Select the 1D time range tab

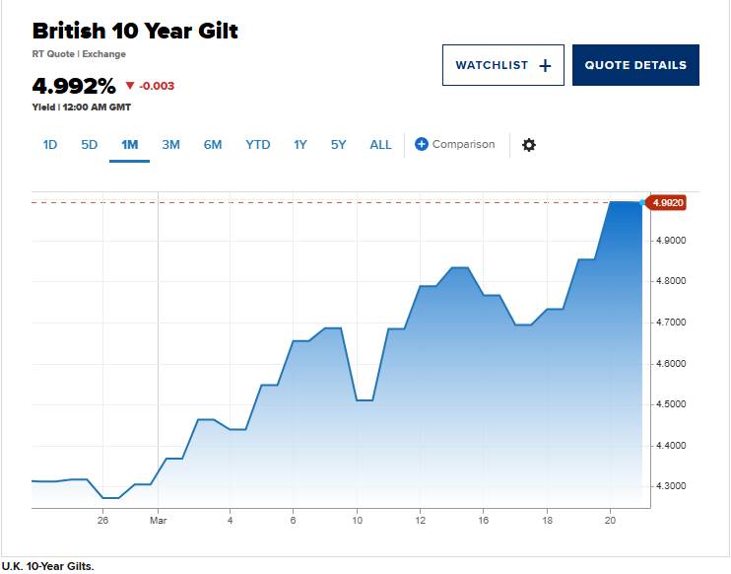click(50, 145)
